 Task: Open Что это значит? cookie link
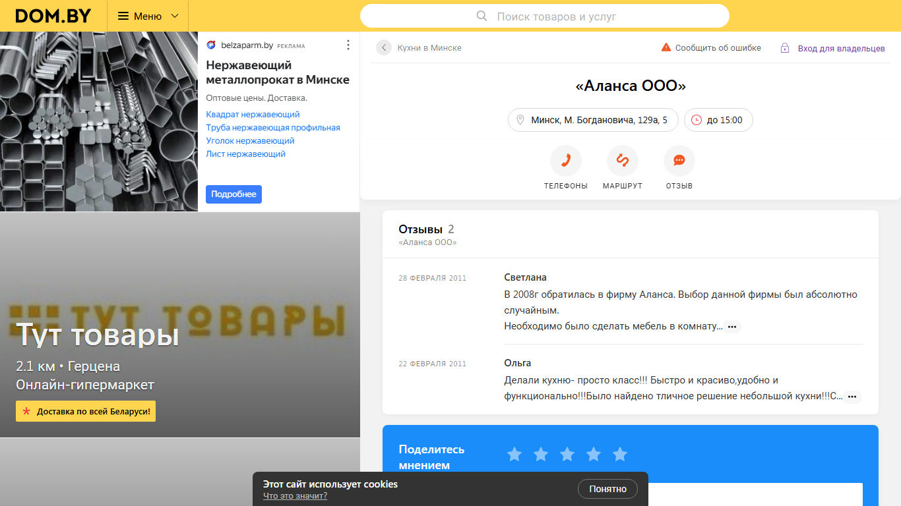coord(295,496)
